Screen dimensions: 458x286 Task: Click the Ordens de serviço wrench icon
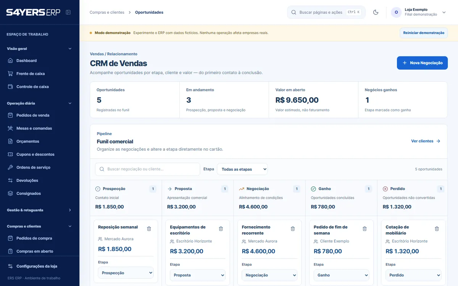[x=10, y=167]
